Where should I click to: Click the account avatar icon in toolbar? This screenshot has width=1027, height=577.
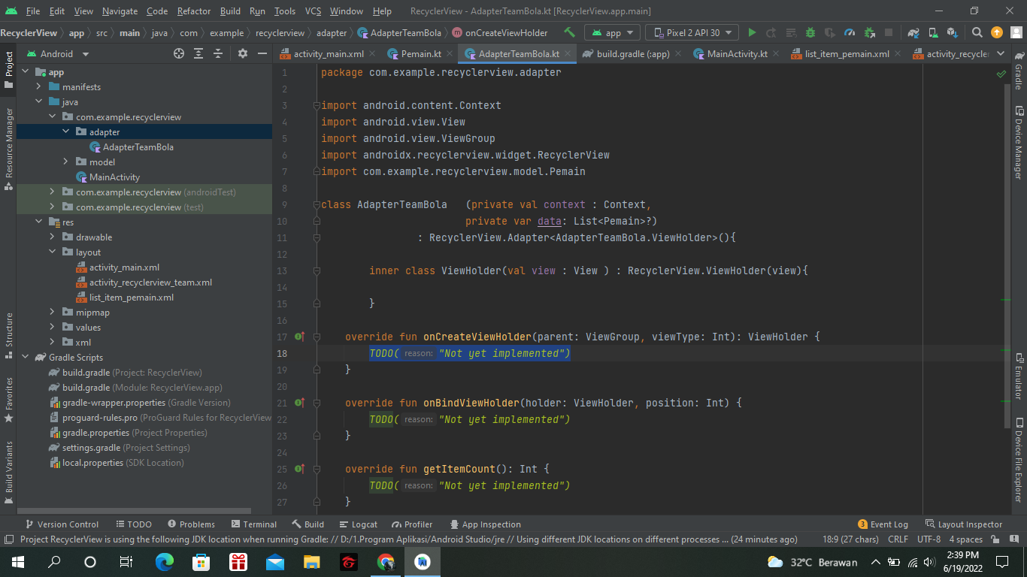click(x=1016, y=33)
